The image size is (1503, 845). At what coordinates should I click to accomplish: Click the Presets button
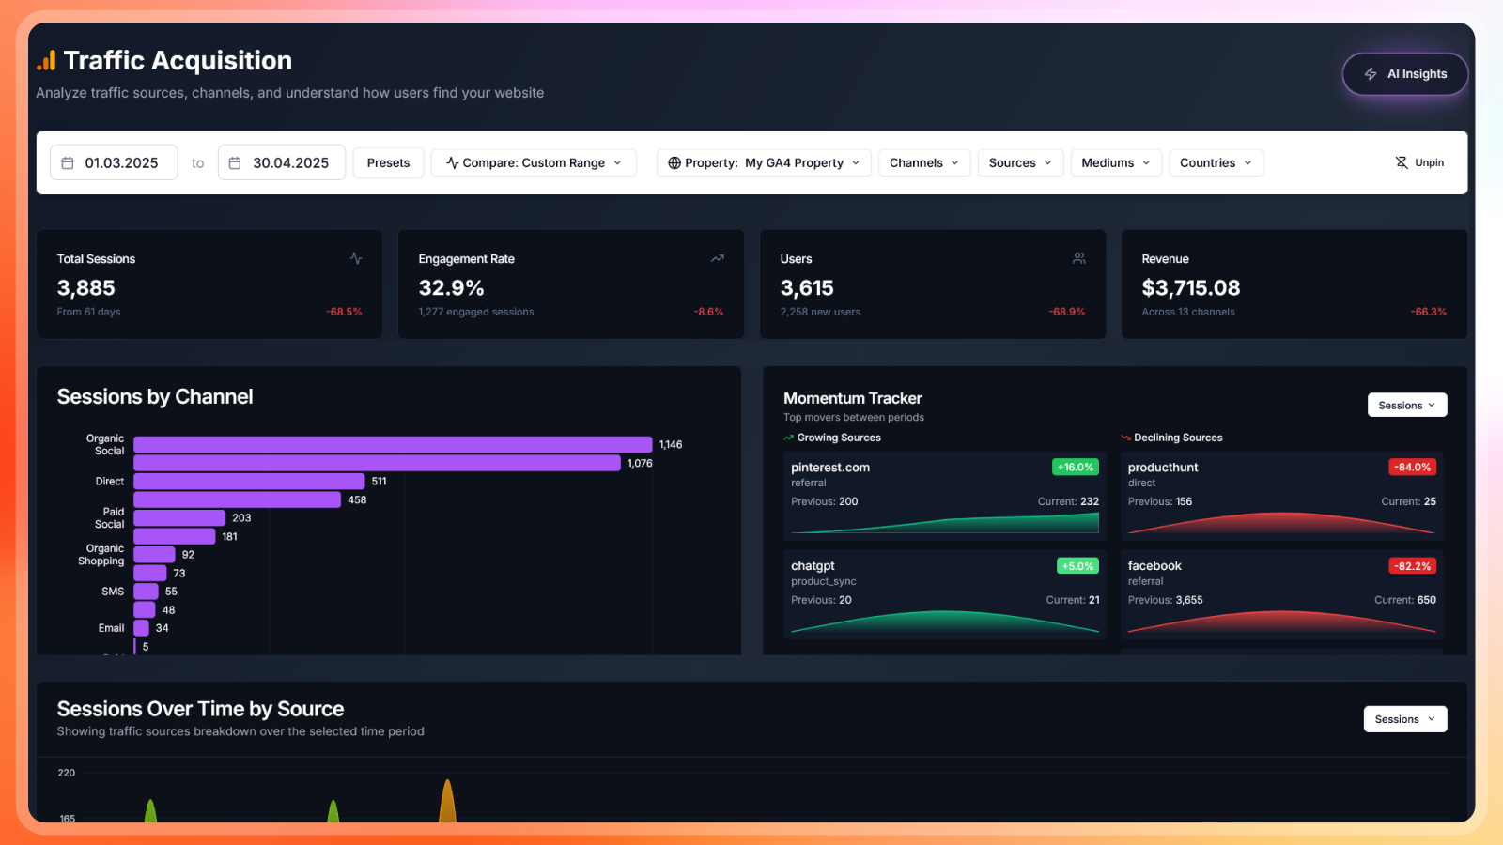[388, 163]
